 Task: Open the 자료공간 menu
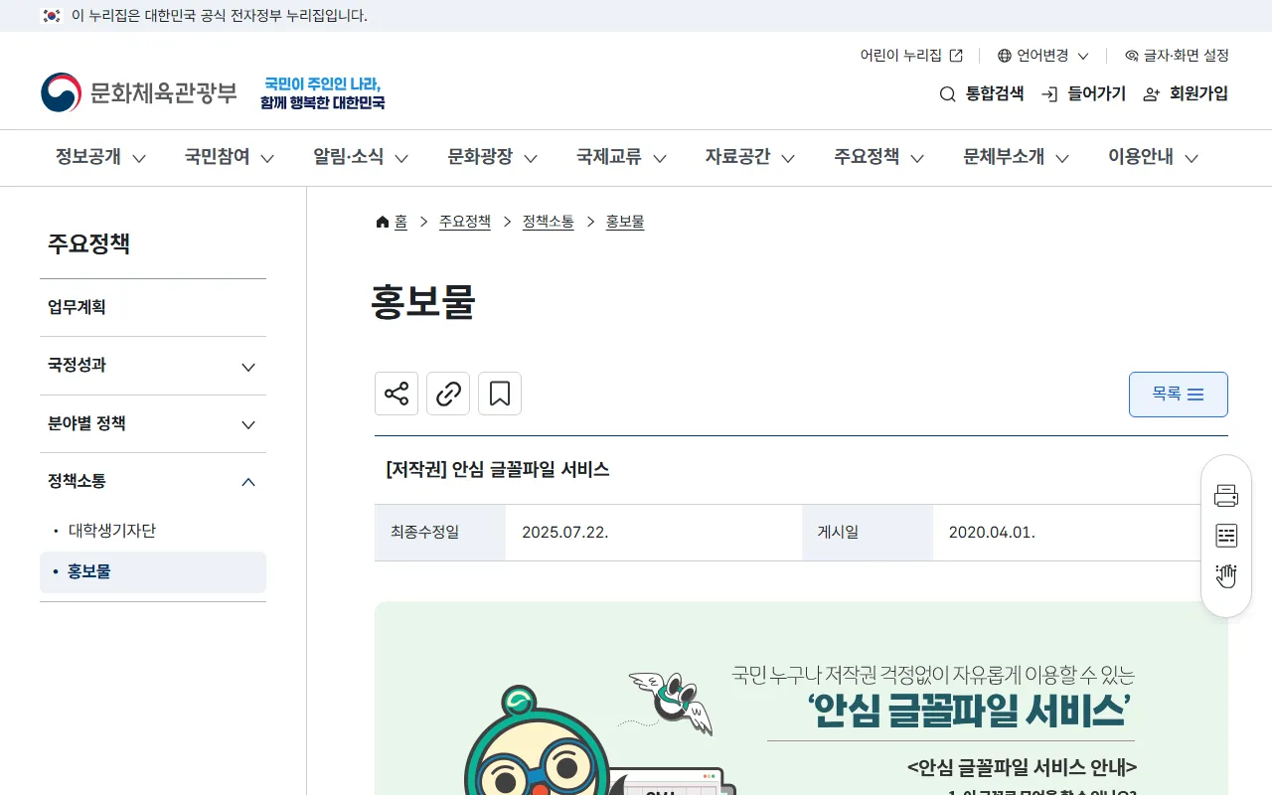click(750, 157)
